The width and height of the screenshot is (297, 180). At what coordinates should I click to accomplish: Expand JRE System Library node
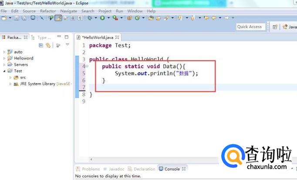click(x=10, y=84)
